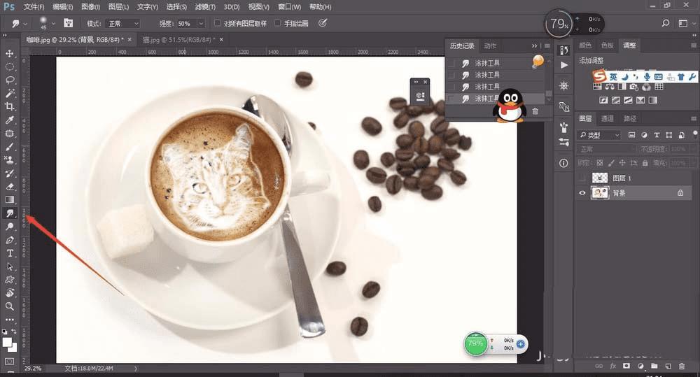The image size is (700, 377).
Task: Click the foreground color swatch
Action: (8, 342)
